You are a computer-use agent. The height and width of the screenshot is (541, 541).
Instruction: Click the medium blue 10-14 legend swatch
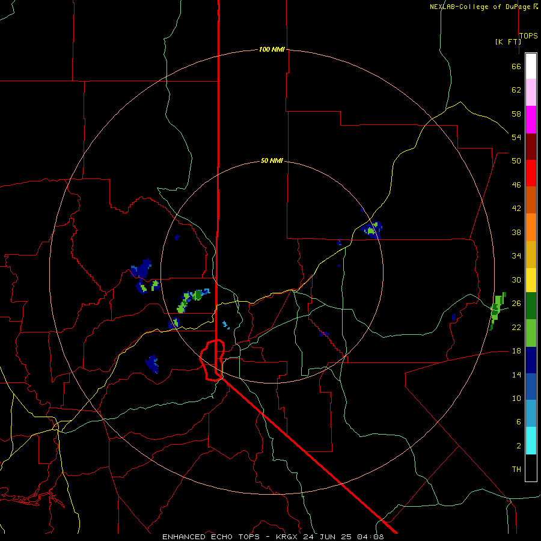(531, 387)
